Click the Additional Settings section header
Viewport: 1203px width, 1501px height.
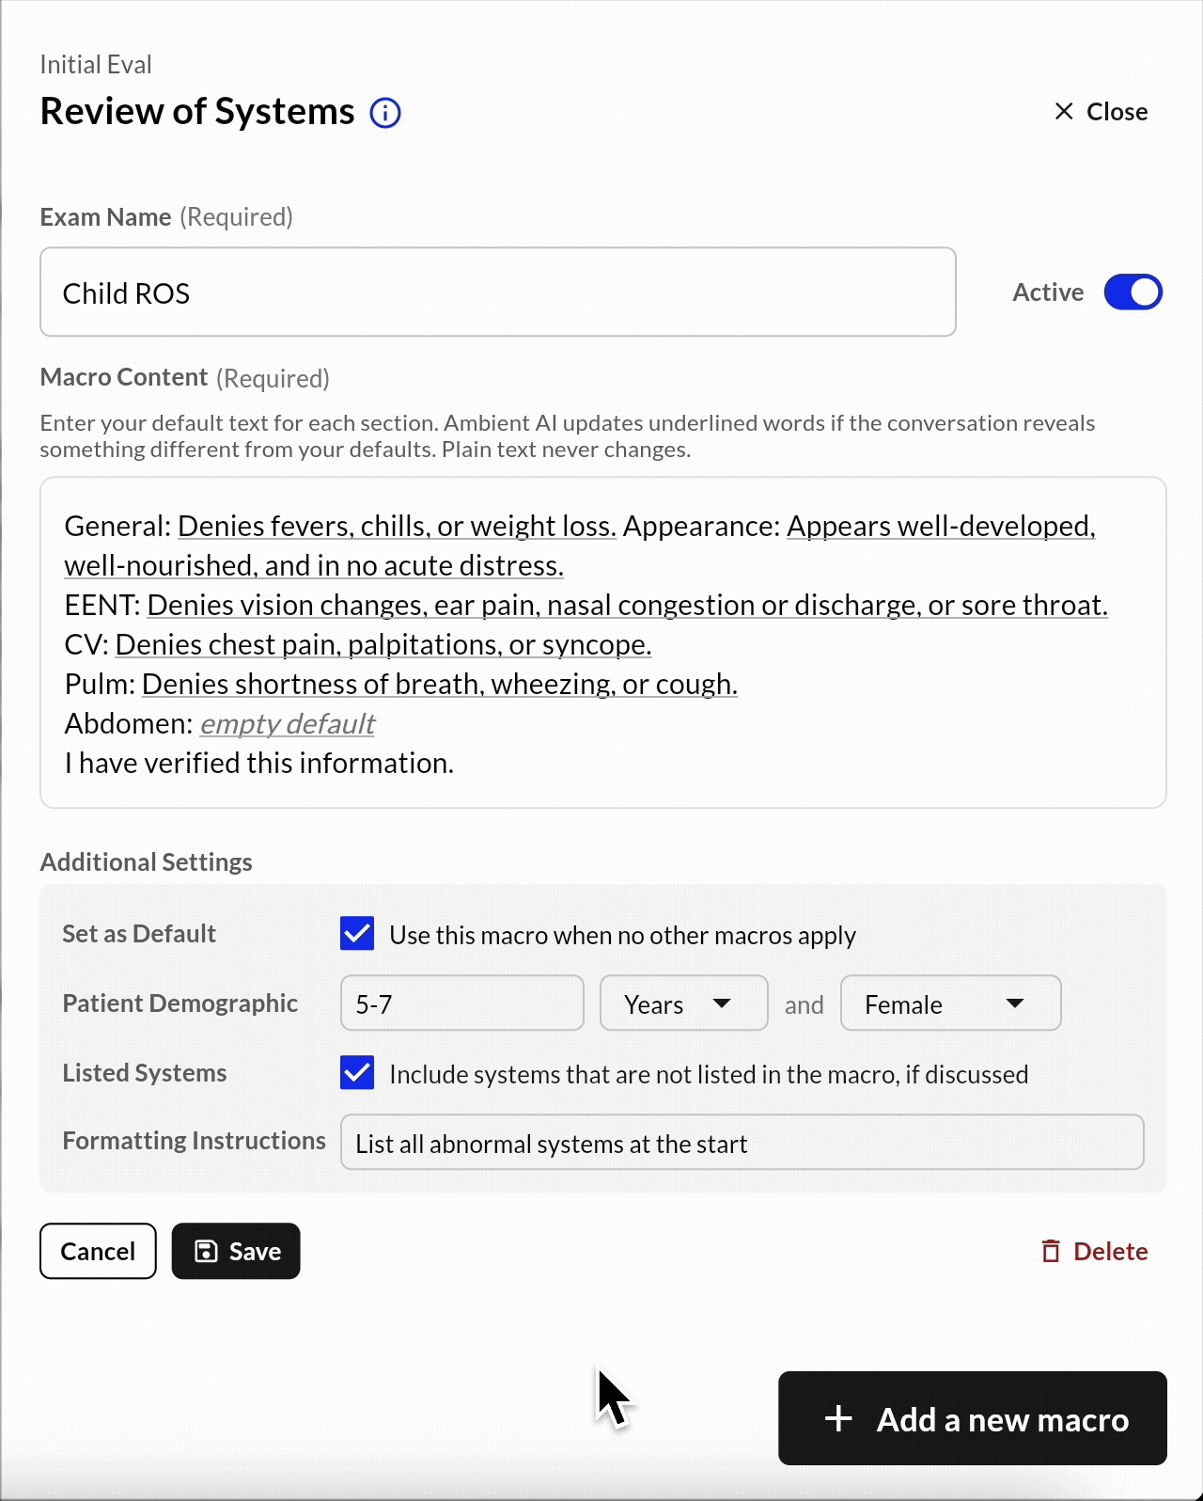[146, 861]
